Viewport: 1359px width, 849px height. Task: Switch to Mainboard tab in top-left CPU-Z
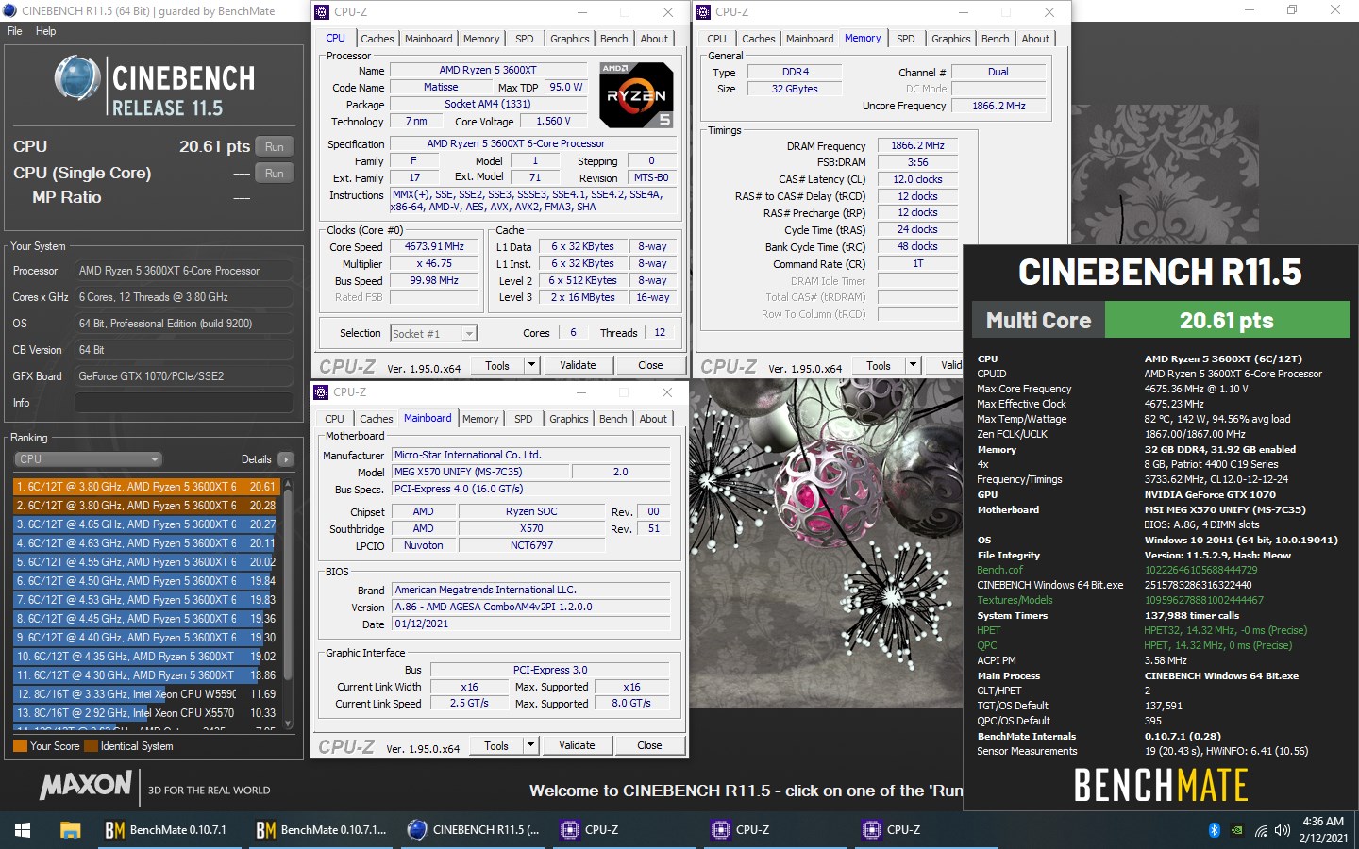(x=428, y=39)
